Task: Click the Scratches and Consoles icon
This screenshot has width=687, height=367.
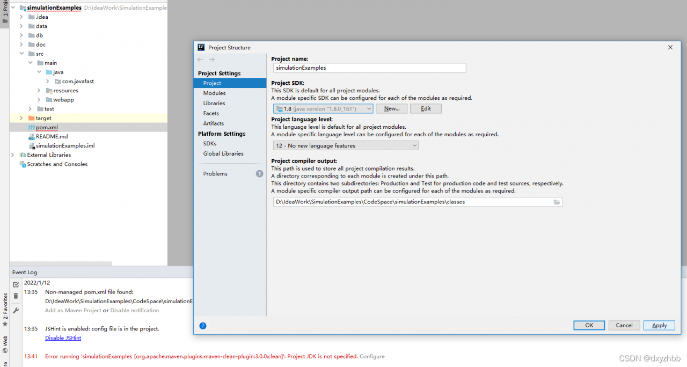Action: (23, 164)
